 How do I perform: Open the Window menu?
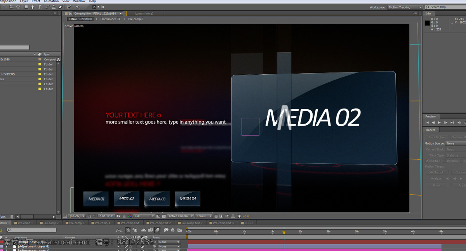(x=79, y=2)
